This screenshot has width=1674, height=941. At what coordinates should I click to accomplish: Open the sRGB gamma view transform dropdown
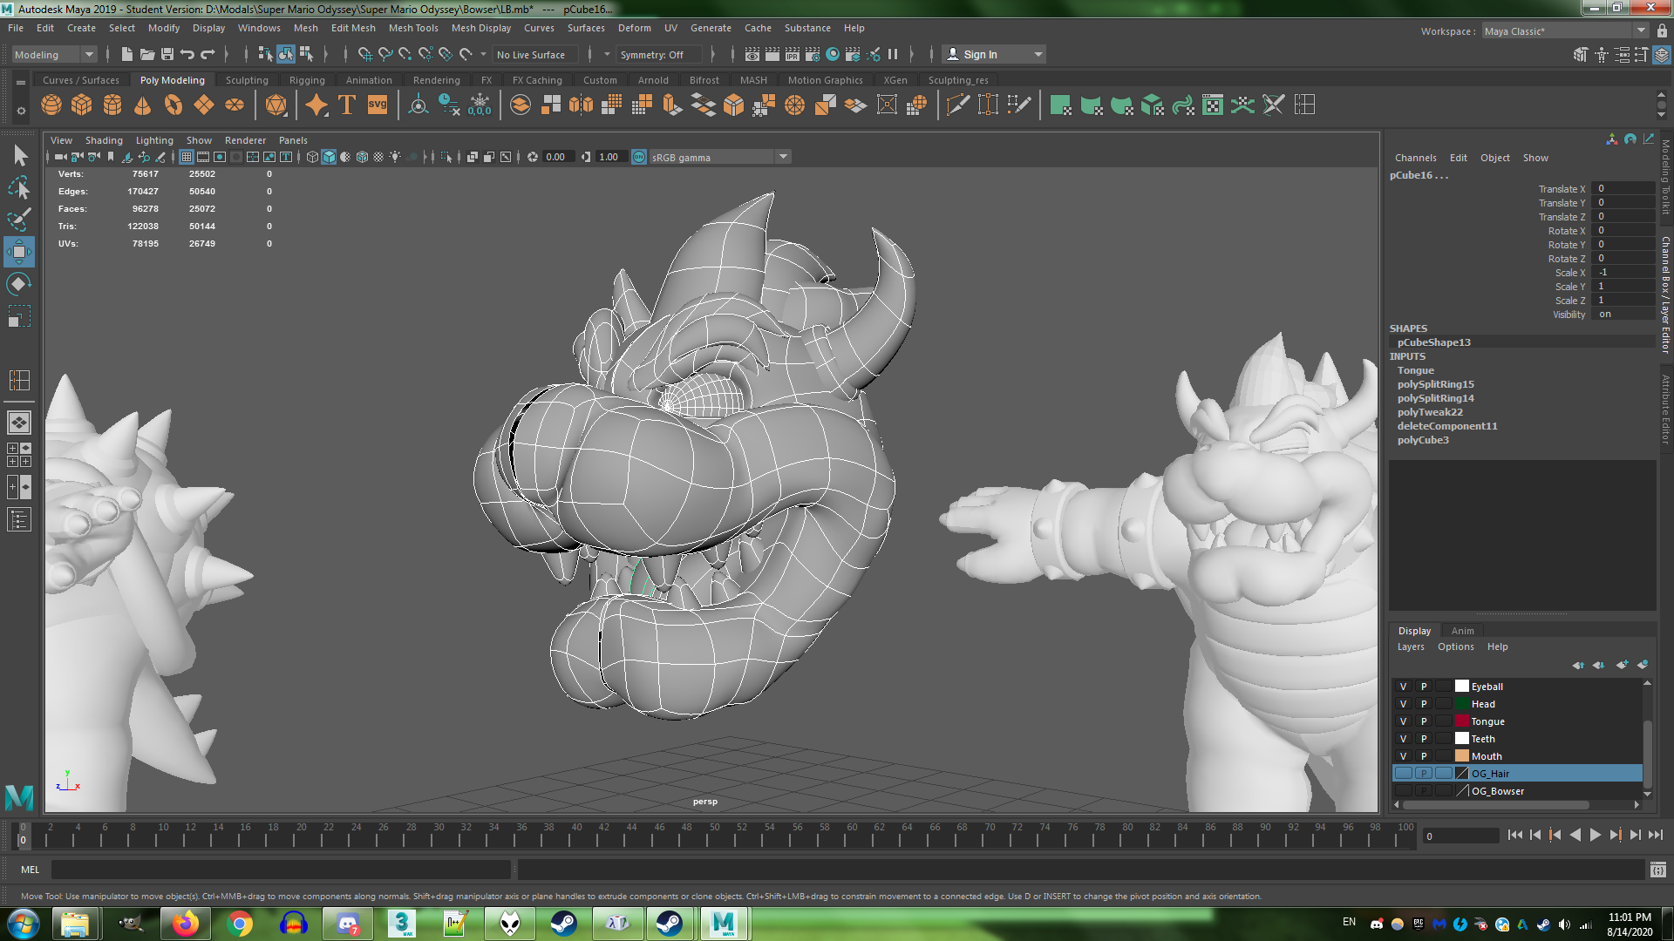pyautogui.click(x=719, y=157)
